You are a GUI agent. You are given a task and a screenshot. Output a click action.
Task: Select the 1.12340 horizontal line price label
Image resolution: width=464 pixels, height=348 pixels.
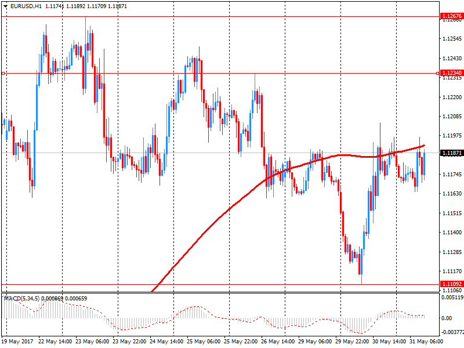(x=452, y=73)
